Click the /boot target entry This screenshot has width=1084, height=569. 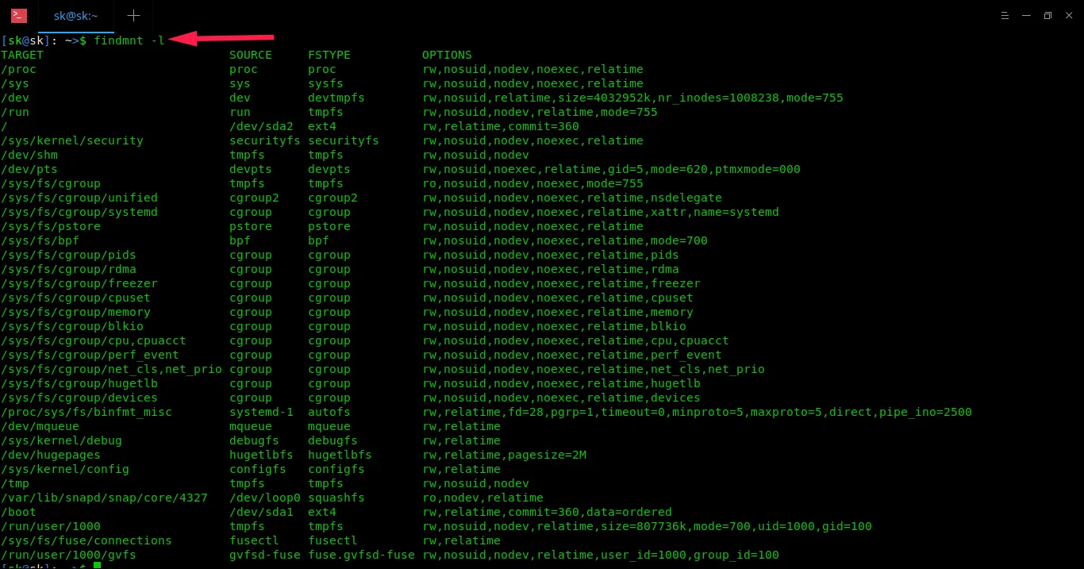coord(18,512)
